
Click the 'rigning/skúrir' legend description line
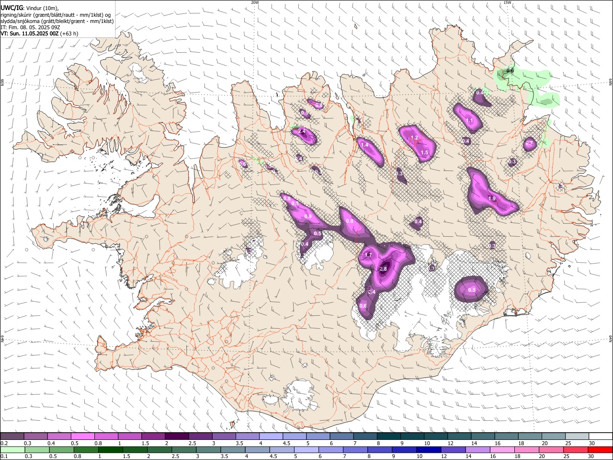tap(56, 15)
